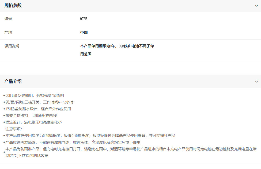Click the 注意事项 heading text
The width and height of the screenshot is (261, 169).
[14, 129]
